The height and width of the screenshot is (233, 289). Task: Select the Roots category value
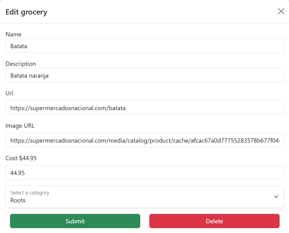coord(18,200)
